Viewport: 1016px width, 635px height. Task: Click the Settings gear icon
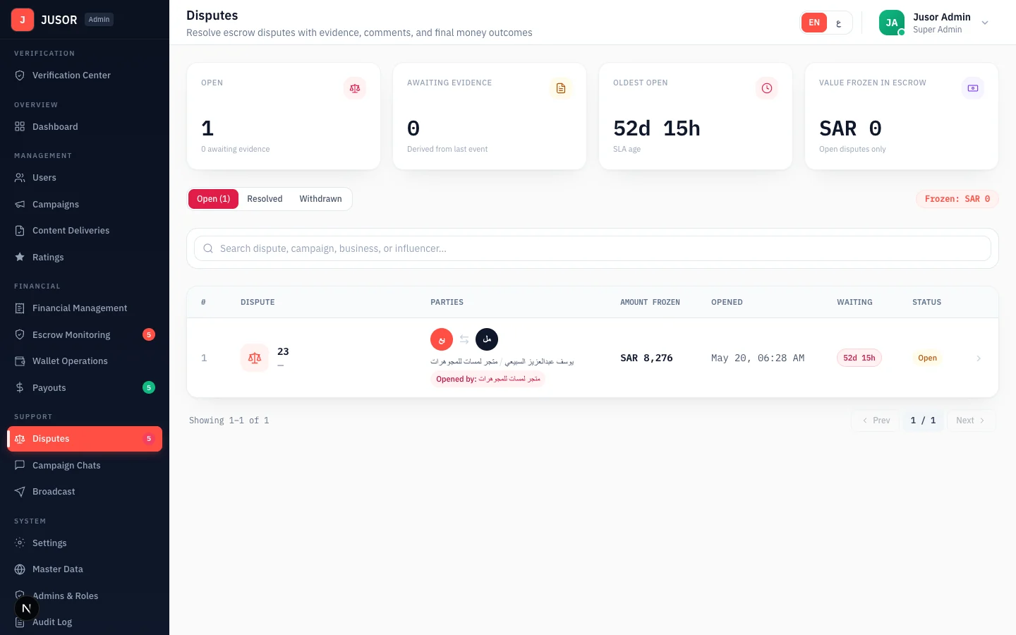[20, 543]
